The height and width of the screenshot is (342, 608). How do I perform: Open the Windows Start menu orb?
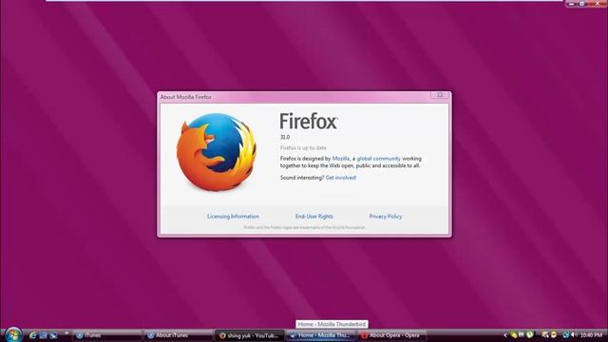coord(13,334)
